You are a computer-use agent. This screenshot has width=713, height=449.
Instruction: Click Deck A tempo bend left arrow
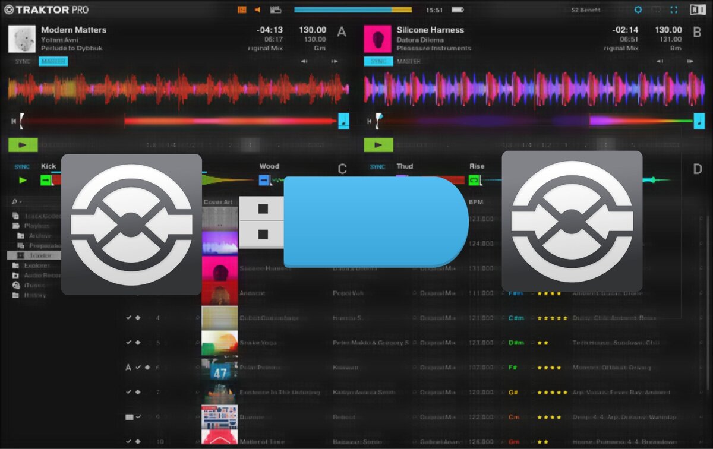304,61
